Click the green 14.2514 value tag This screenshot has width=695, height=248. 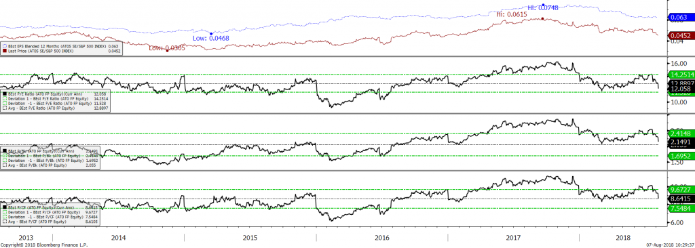[x=681, y=75]
